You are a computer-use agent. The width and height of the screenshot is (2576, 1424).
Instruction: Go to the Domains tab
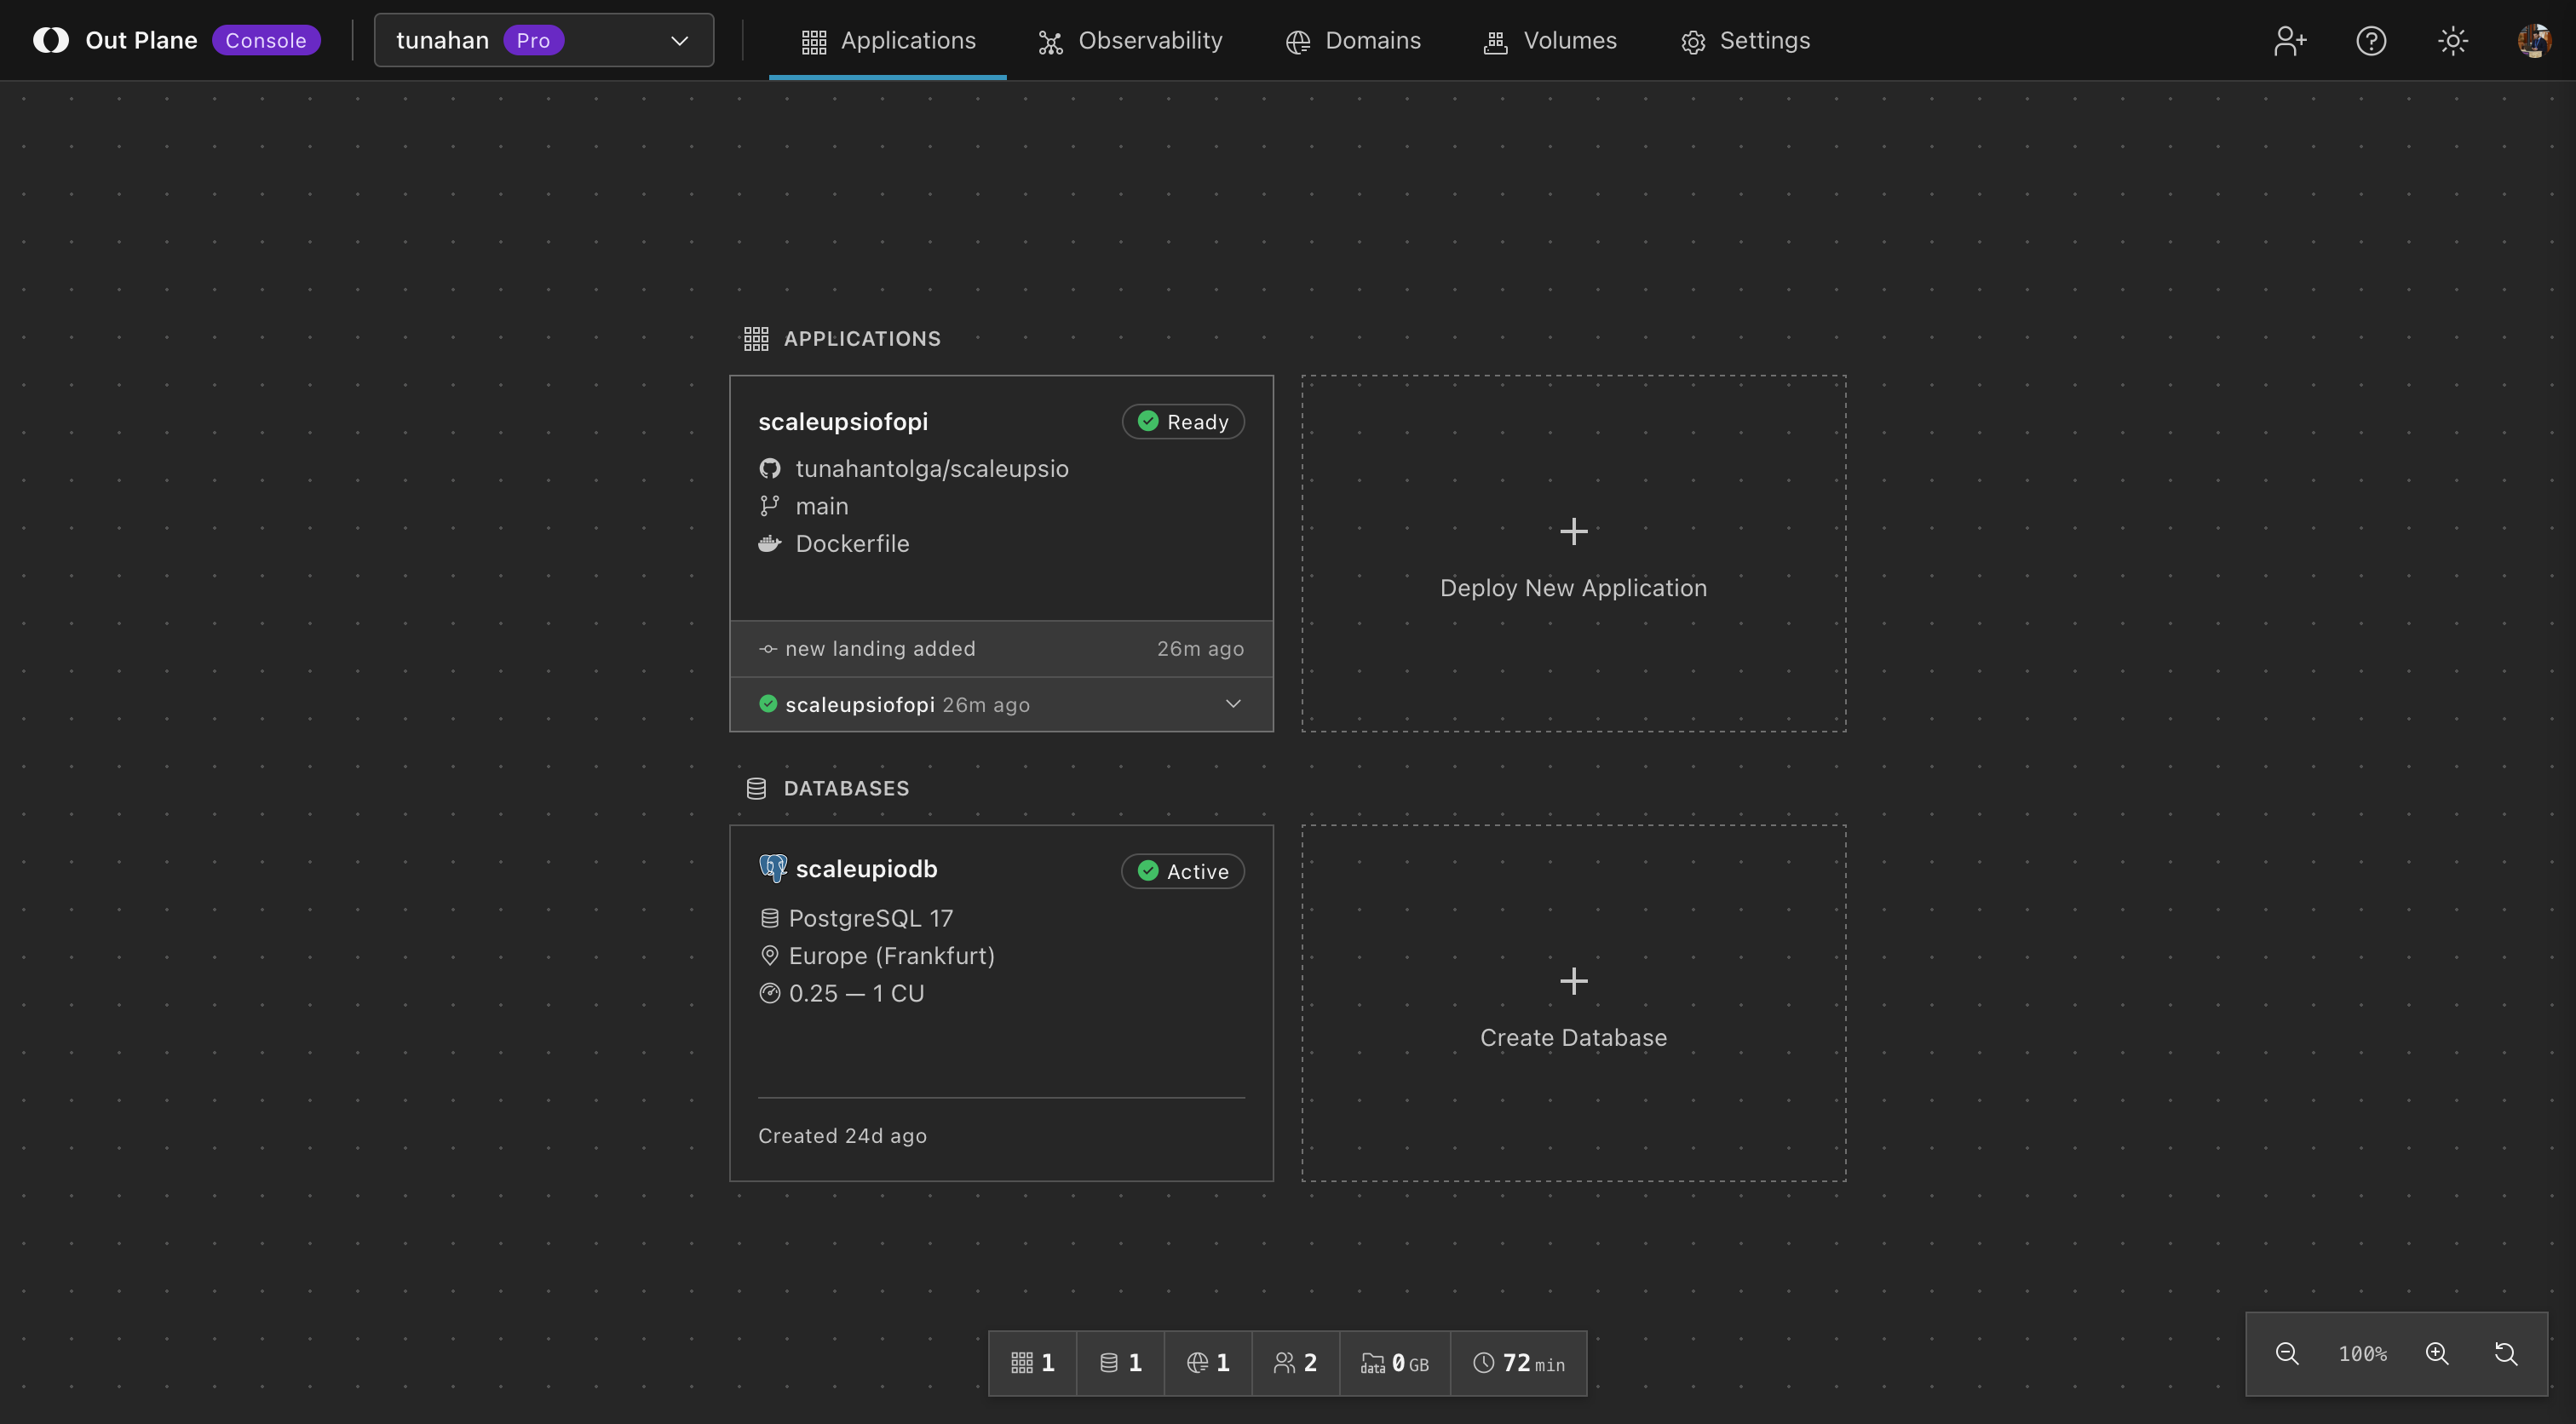coord(1353,41)
